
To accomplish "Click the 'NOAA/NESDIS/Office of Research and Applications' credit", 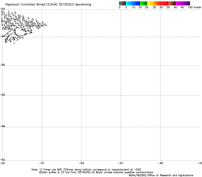I will point(161,175).
